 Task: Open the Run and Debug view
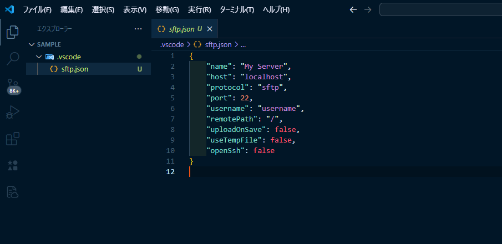(13, 113)
